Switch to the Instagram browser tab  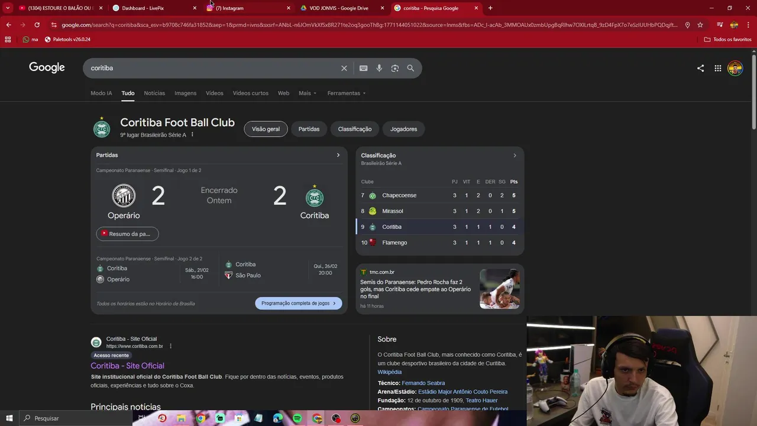247,8
